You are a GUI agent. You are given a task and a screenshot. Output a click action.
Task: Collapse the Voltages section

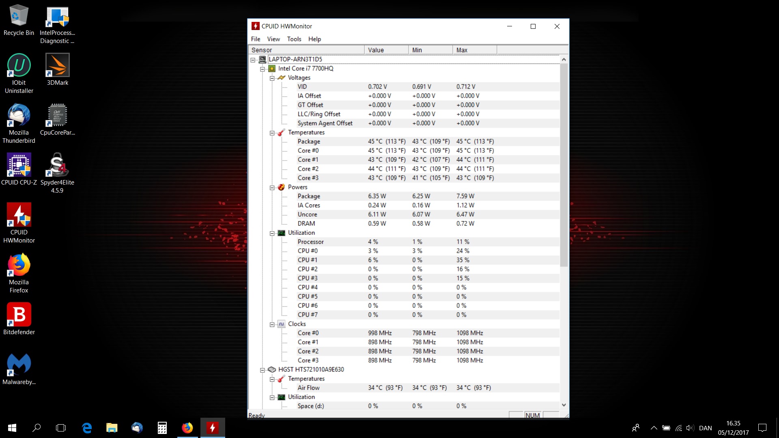pos(272,78)
